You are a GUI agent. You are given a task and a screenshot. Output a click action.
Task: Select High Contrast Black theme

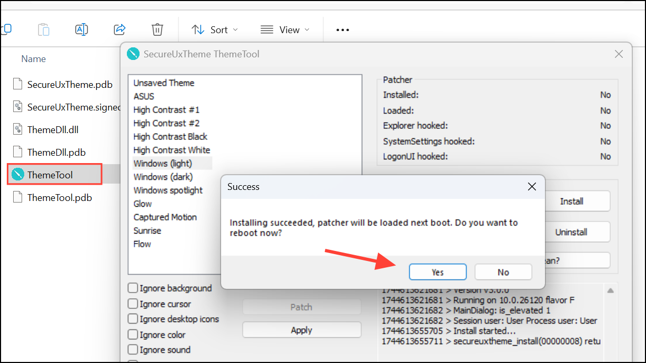tap(170, 137)
